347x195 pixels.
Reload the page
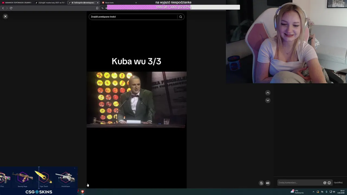tap(11, 8)
